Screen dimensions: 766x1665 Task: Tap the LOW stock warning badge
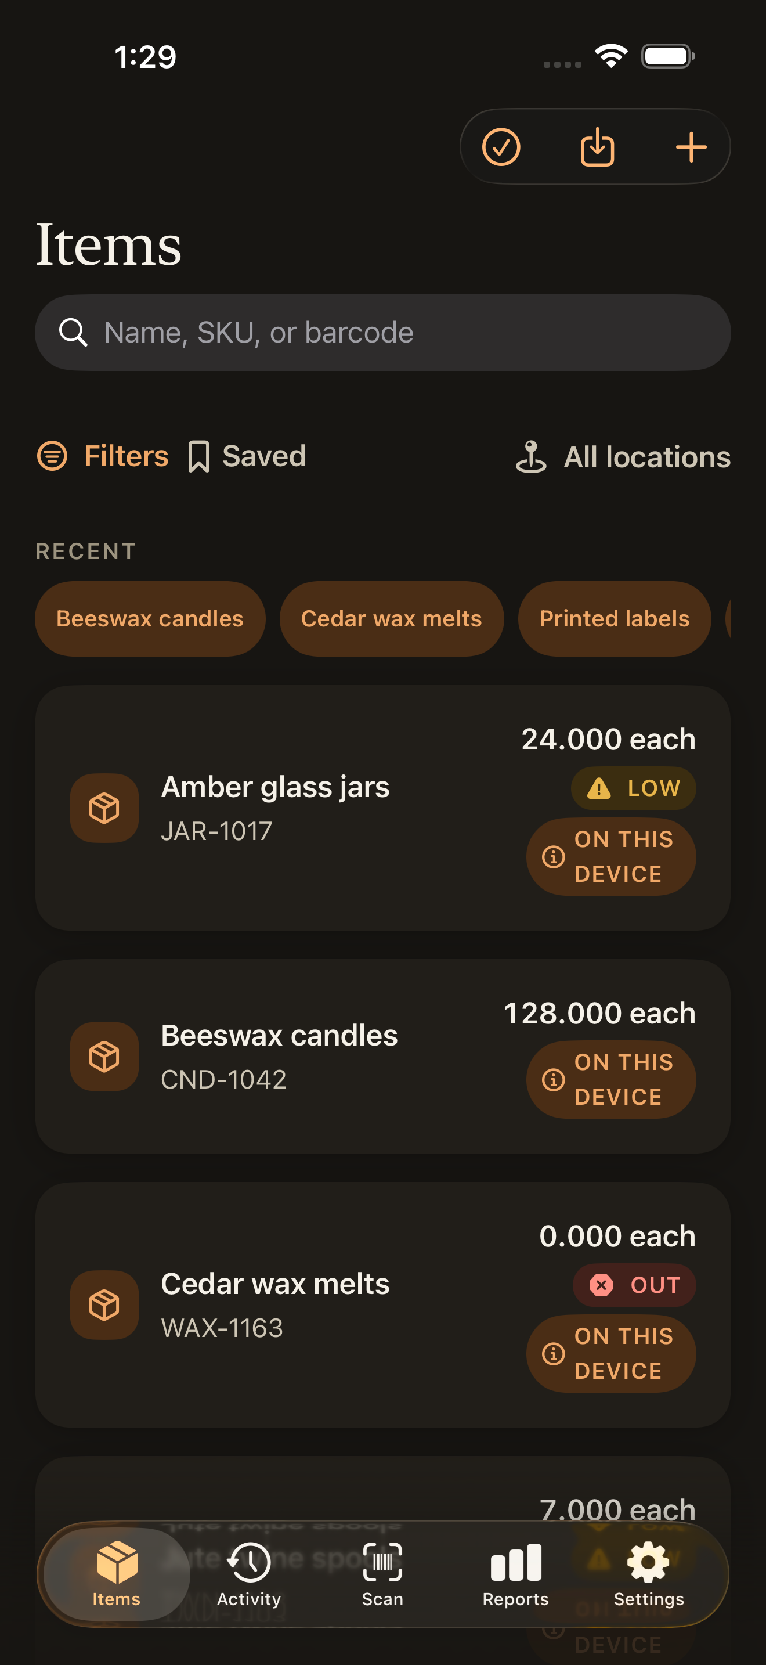(633, 788)
